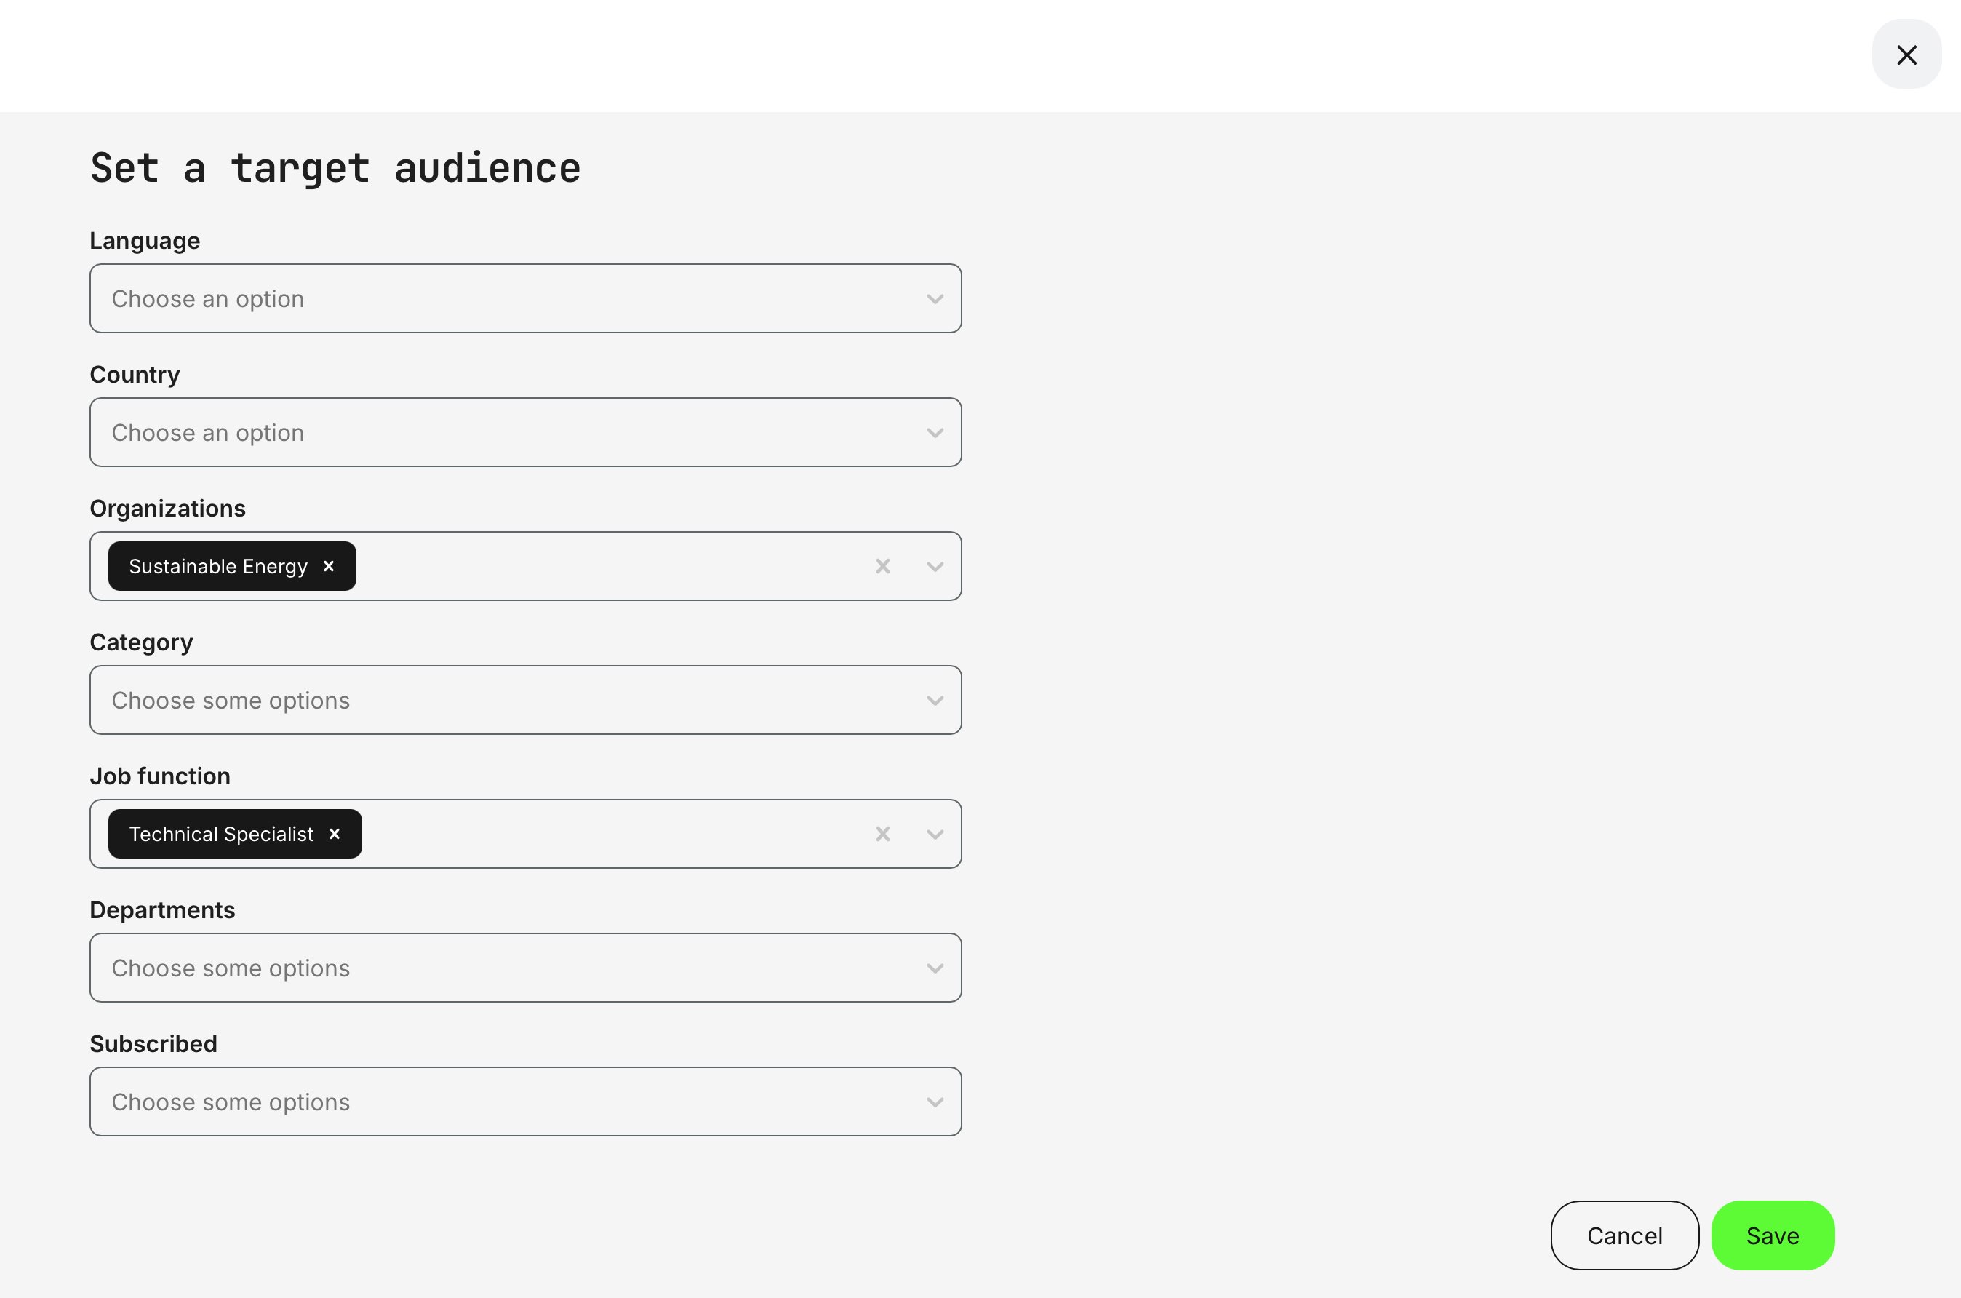
Task: Save the target audience settings
Action: point(1772,1235)
